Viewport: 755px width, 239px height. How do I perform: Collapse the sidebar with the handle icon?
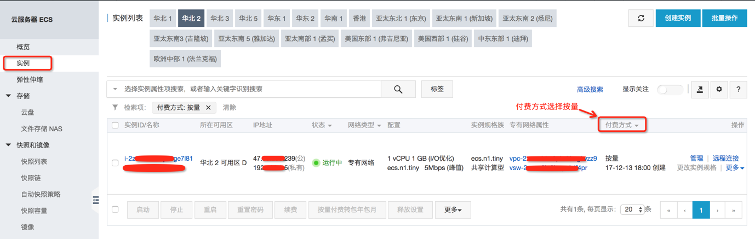95,200
